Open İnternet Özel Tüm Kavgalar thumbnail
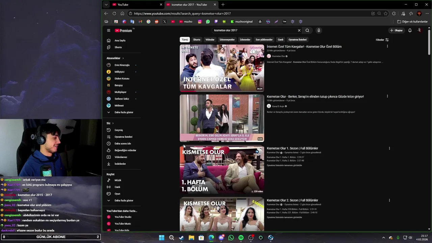Viewport: 432px width, 243px height. click(222, 68)
